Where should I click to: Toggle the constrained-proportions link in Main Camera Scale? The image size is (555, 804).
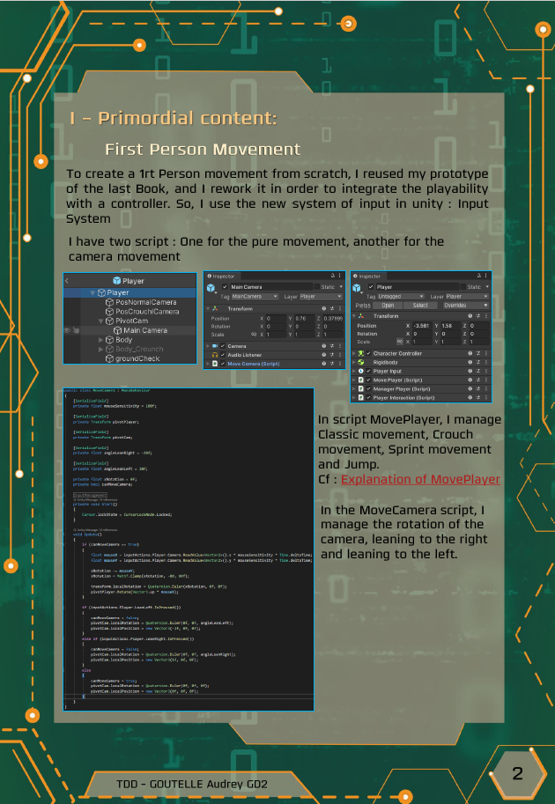coord(254,335)
